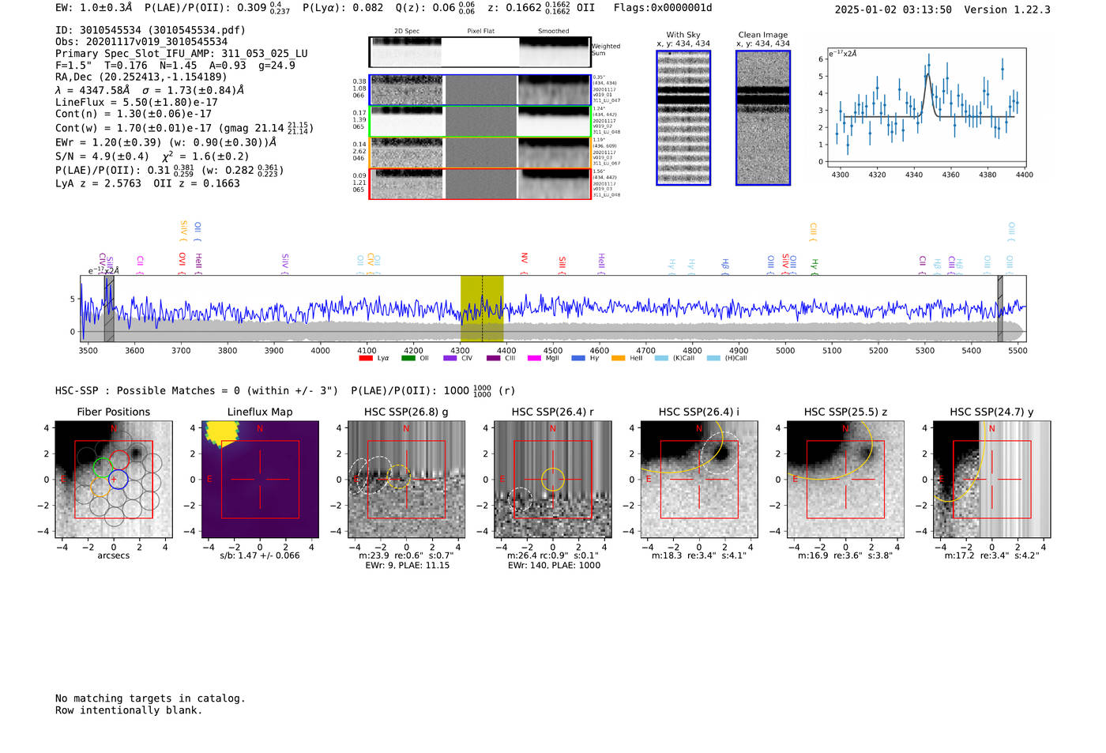Open the Lineflux Map image
Viewport: 1106px width, 753px height.
tap(260, 480)
